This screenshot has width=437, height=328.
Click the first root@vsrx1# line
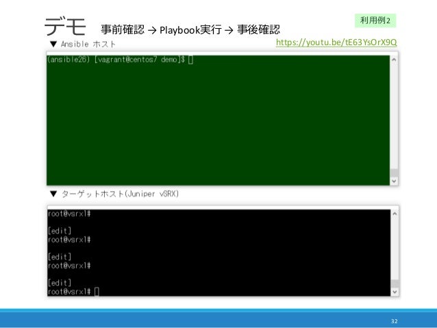(69, 214)
